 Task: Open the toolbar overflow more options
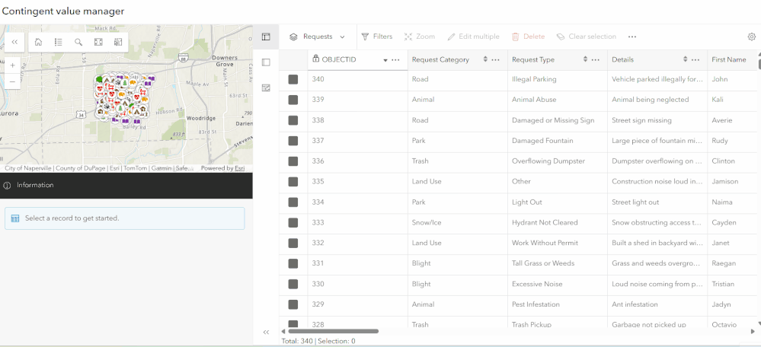click(632, 37)
